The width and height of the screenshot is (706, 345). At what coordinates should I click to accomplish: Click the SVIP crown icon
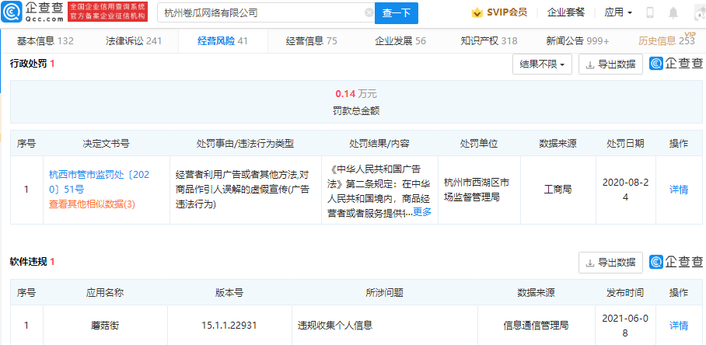coord(477,12)
